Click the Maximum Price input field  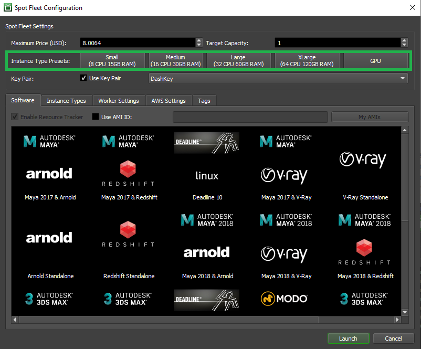pyautogui.click(x=136, y=43)
